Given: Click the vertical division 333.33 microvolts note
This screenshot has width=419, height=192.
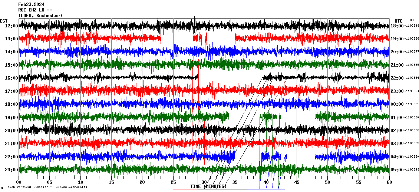Looking at the screenshot, I should 47,187.
